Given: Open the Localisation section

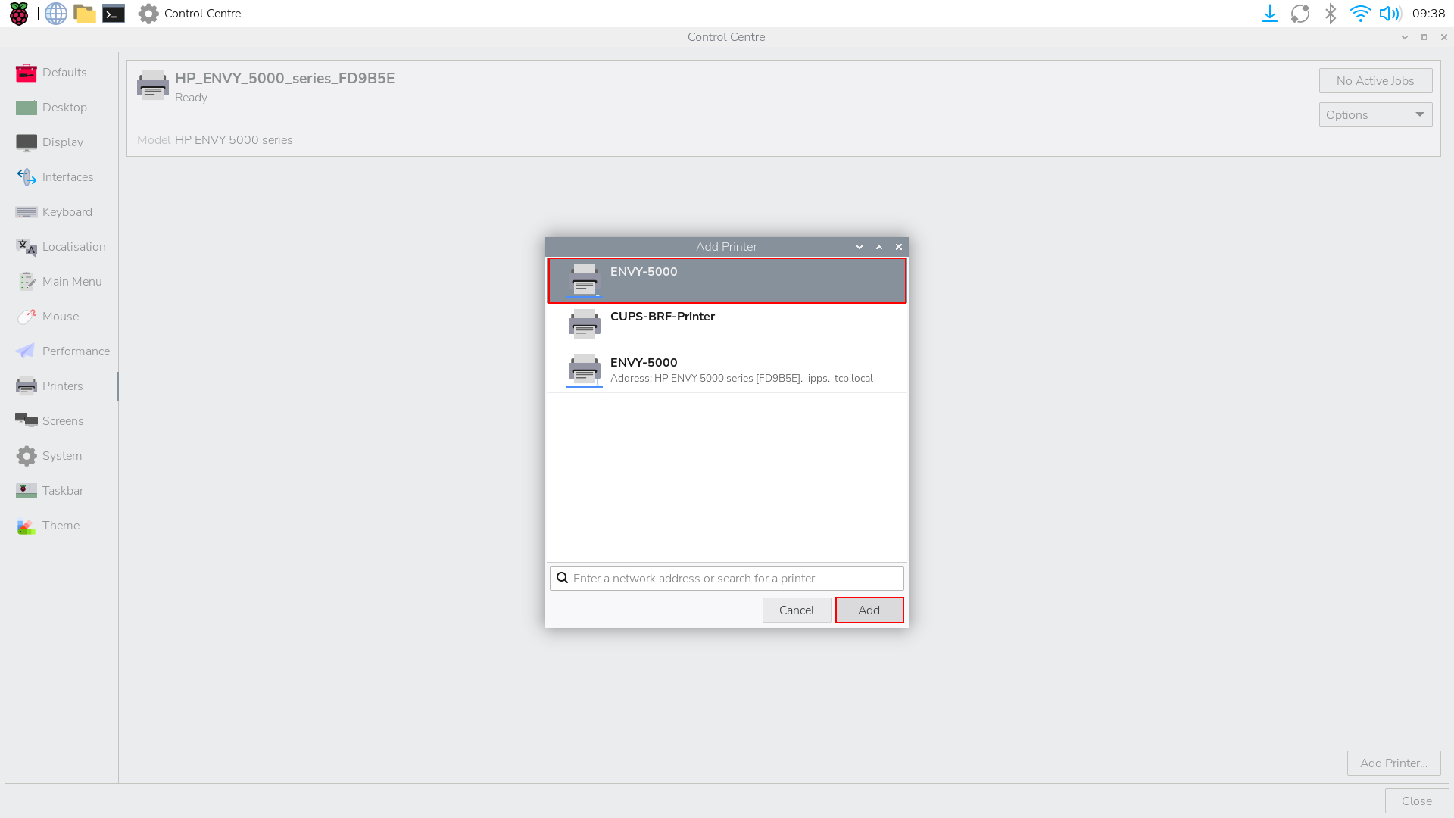Looking at the screenshot, I should [62, 247].
